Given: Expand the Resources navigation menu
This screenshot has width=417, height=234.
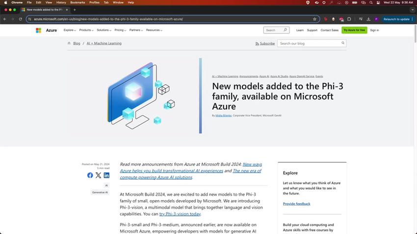Looking at the screenshot, I should click(x=154, y=30).
